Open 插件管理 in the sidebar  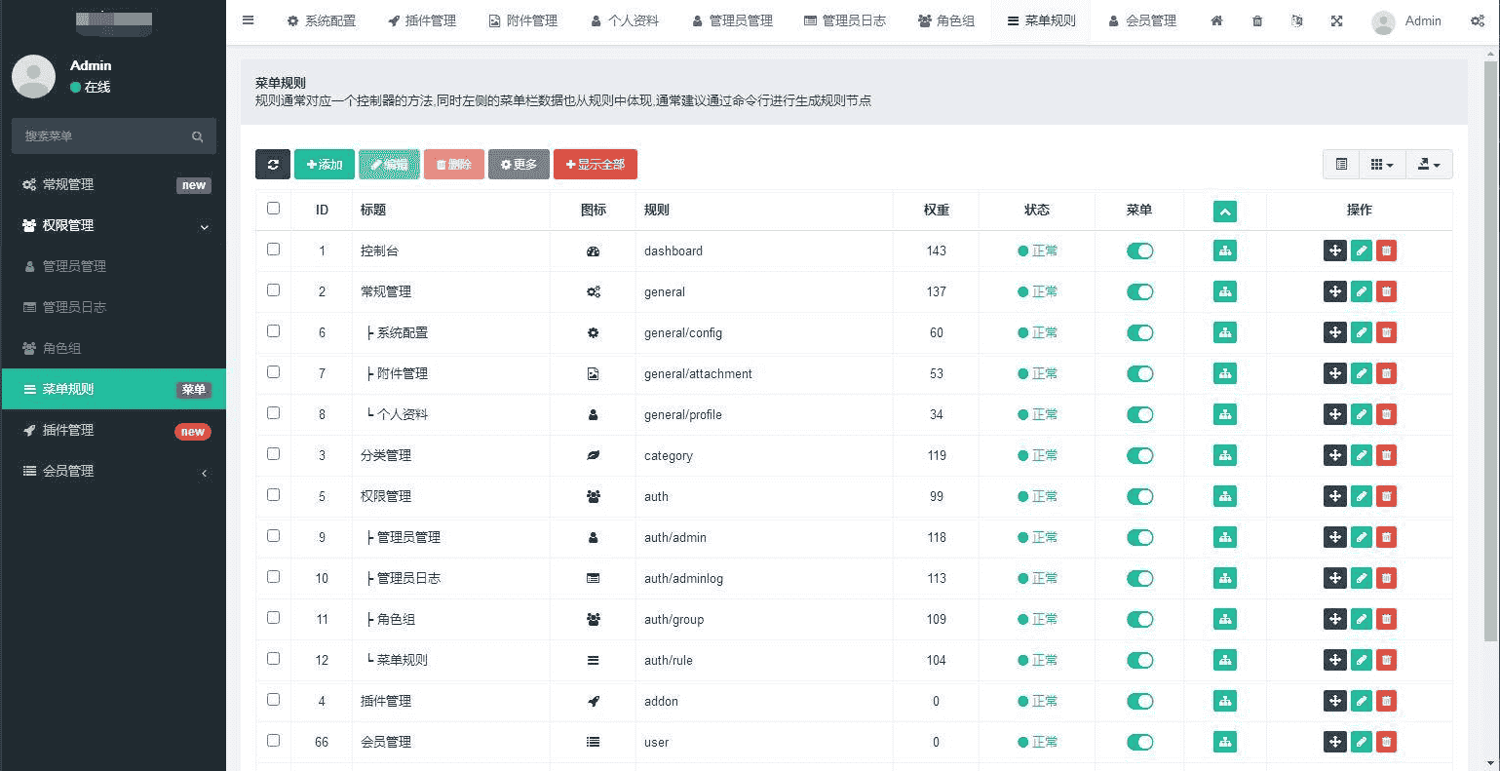(x=68, y=430)
